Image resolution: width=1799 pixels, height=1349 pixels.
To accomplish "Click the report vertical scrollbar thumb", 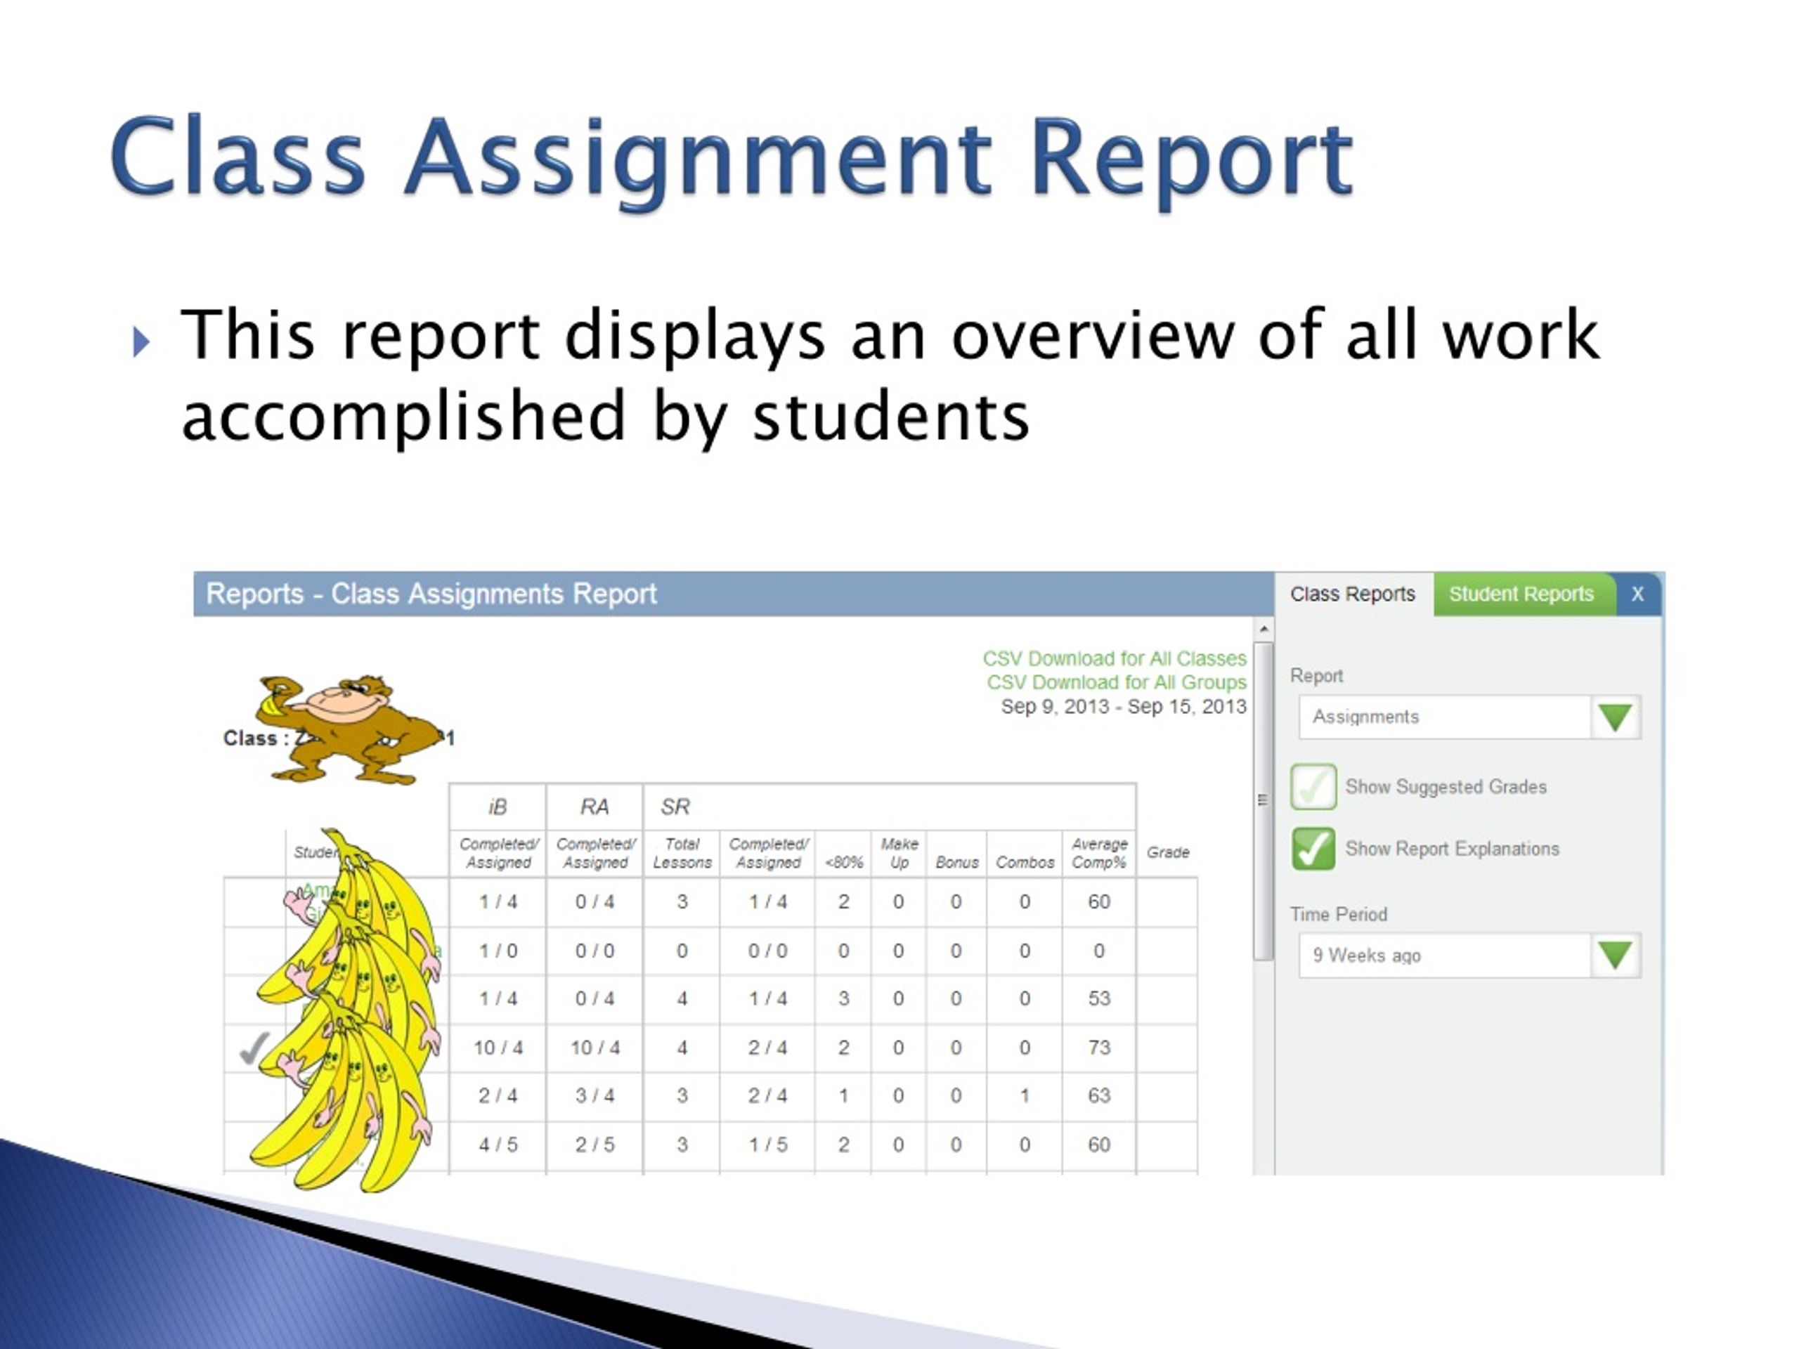I will coord(1263,801).
